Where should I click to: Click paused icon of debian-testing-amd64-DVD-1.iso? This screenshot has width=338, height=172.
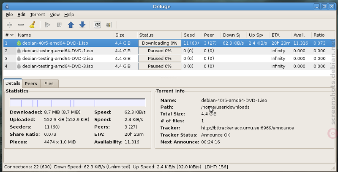click(x=19, y=51)
